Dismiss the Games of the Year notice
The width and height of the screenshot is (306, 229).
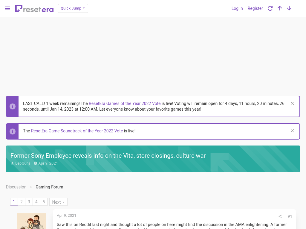[292, 103]
